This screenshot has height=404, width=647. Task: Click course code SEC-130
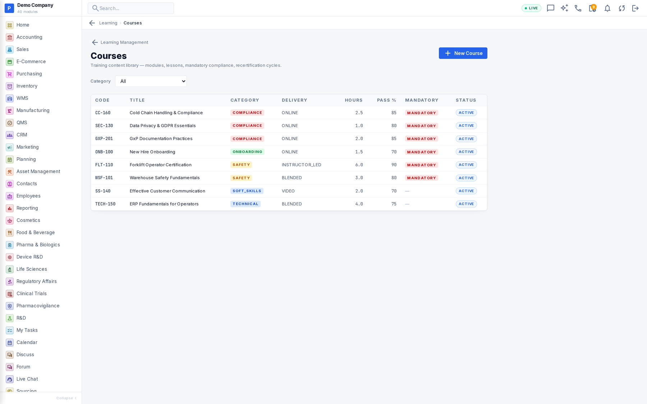coord(104,126)
